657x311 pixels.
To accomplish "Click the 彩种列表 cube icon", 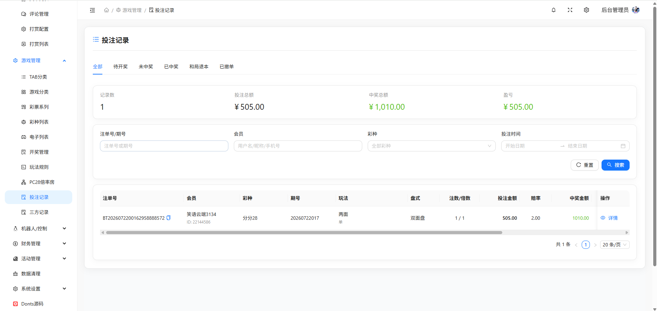I will pos(24,122).
